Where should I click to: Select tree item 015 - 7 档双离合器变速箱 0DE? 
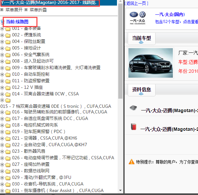tap(56, 106)
